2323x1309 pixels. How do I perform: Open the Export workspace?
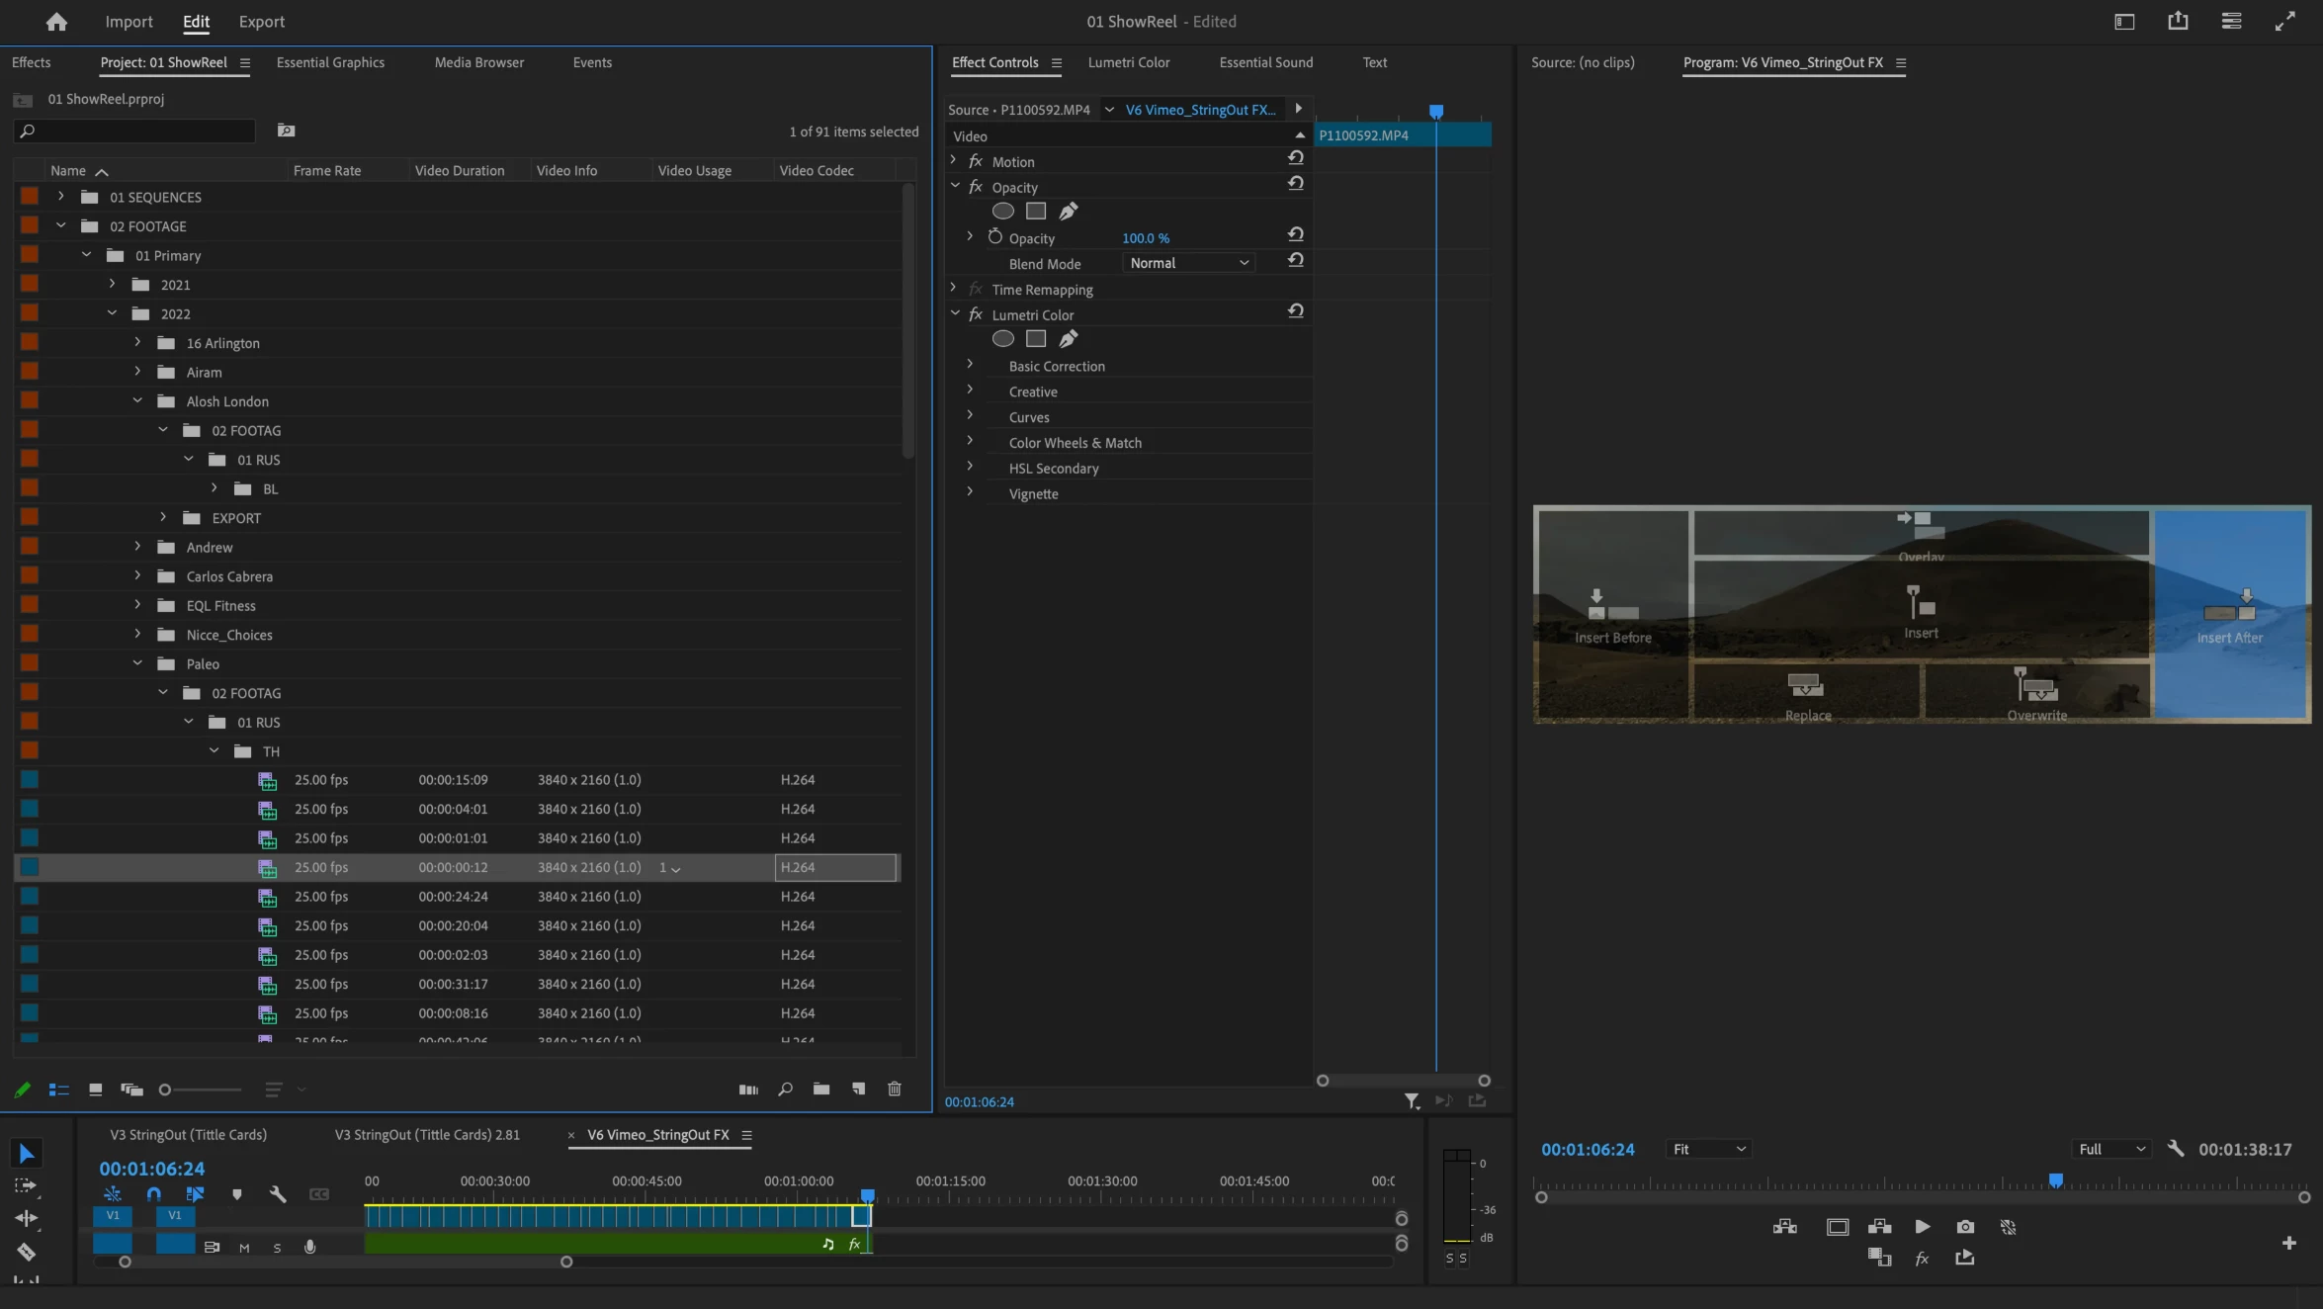261,22
